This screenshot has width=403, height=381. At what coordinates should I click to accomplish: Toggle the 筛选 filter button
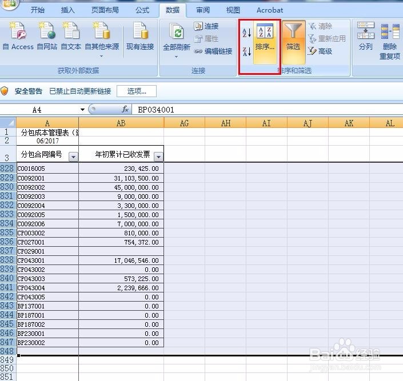[293, 42]
